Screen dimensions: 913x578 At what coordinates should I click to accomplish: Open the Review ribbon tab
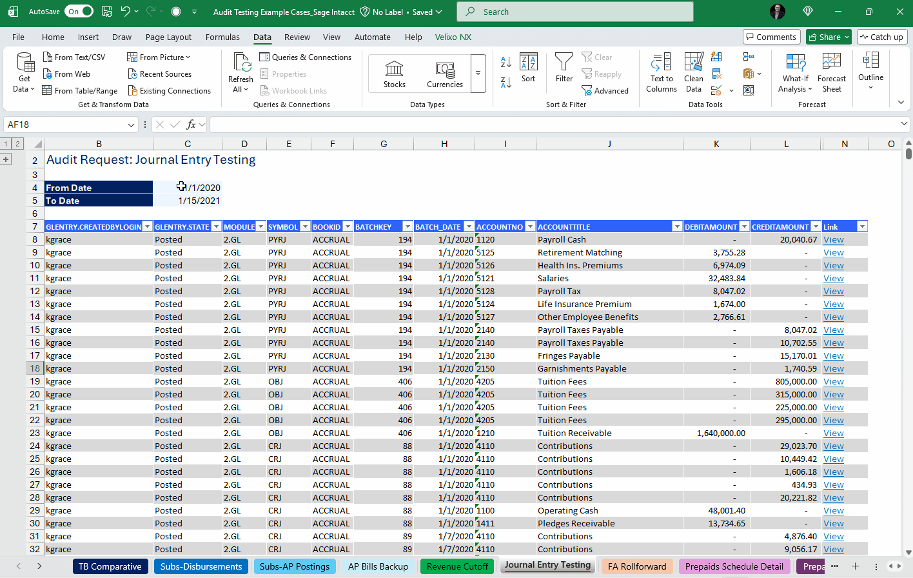click(x=297, y=37)
